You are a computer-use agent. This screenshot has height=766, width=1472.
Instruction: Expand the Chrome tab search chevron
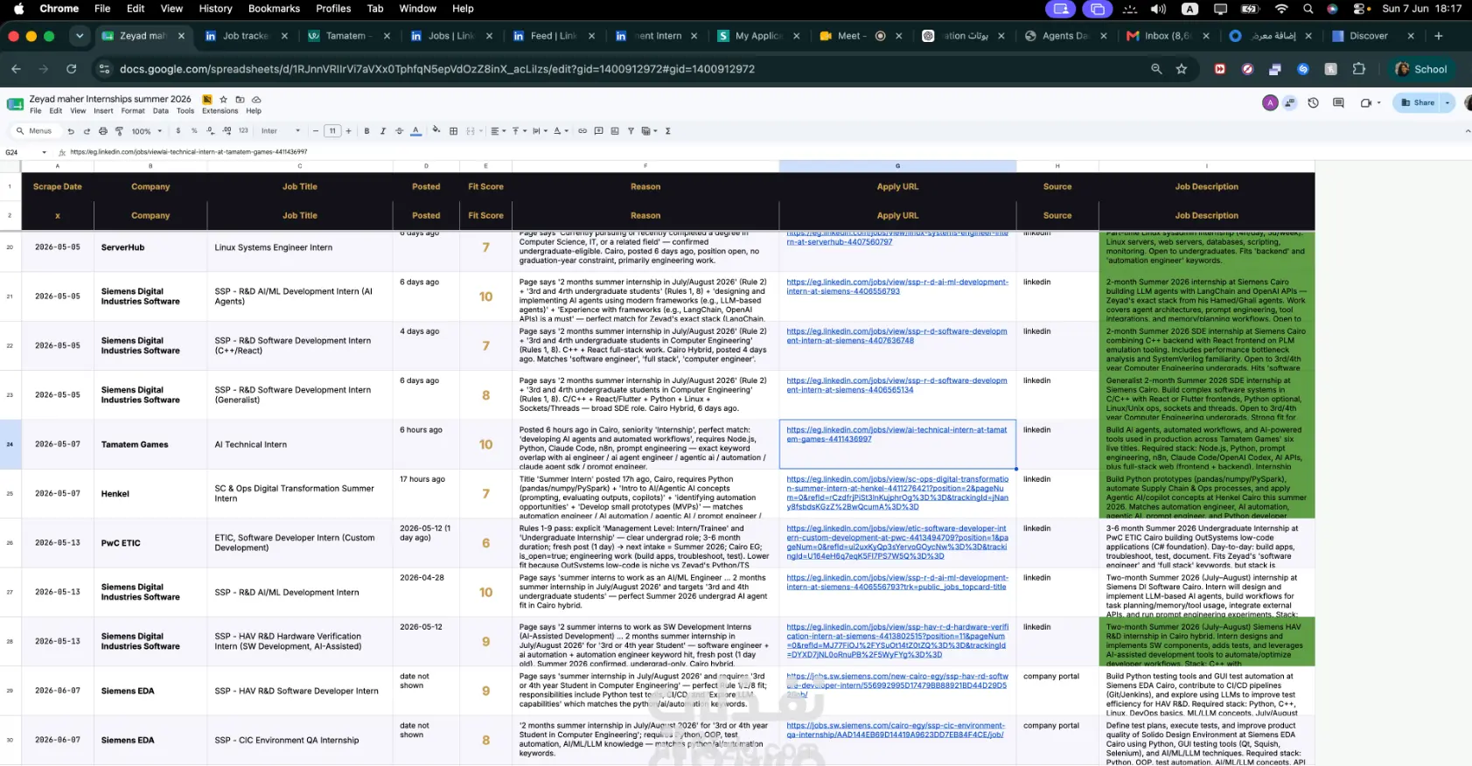tap(80, 36)
